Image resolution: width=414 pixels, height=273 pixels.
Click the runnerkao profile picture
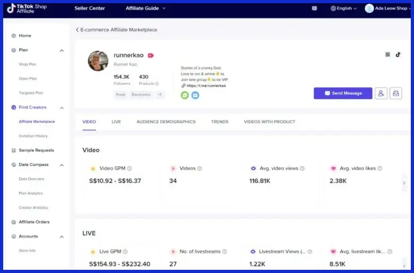tap(98, 61)
